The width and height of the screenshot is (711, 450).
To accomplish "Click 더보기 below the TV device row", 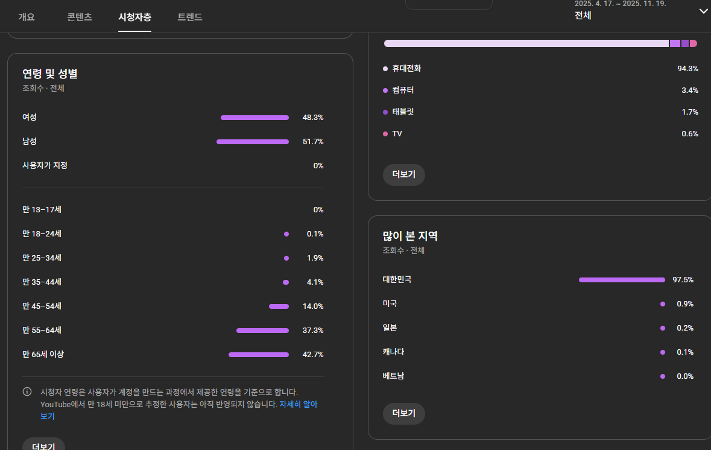I will (x=403, y=175).
